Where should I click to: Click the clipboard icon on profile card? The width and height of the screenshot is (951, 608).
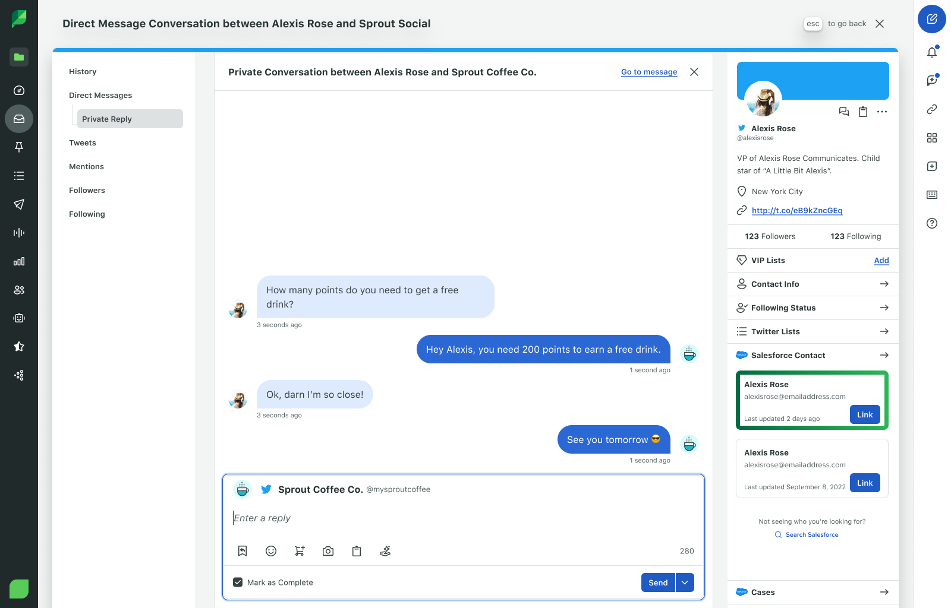tap(863, 112)
